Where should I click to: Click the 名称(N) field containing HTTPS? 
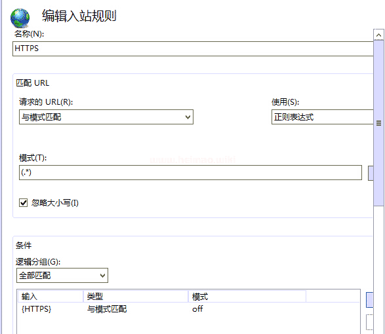[193, 48]
